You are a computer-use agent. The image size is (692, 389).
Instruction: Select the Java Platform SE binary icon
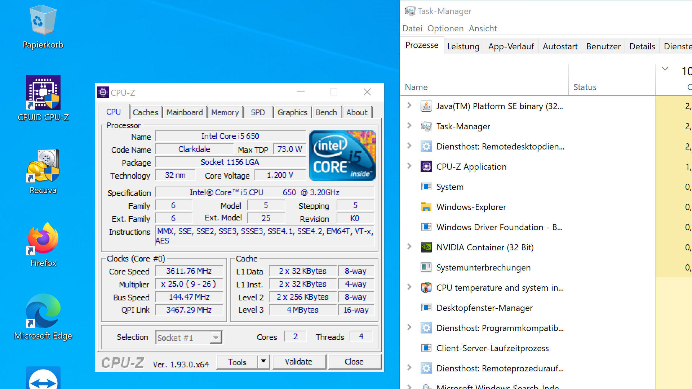[426, 106]
